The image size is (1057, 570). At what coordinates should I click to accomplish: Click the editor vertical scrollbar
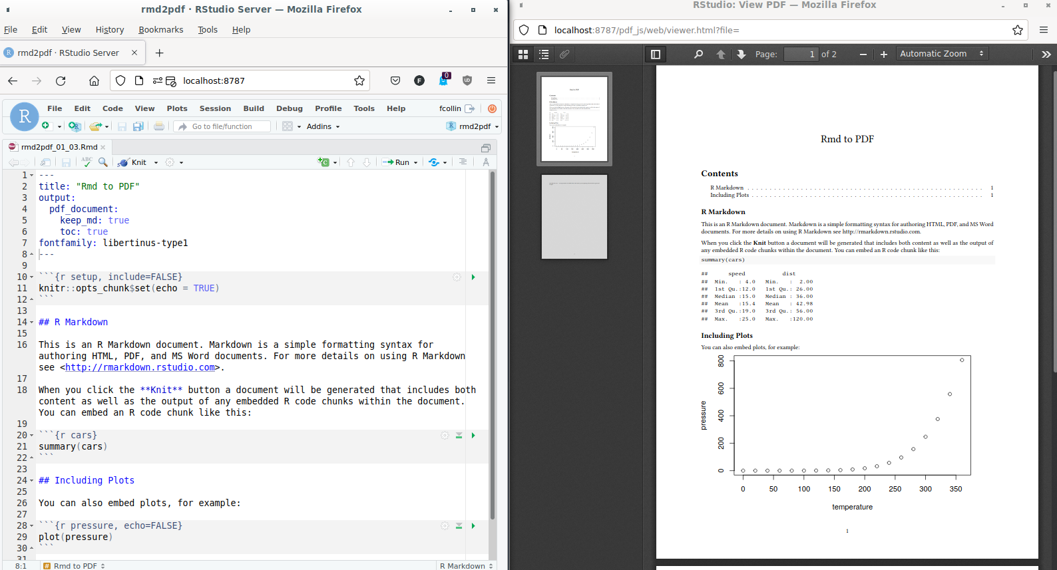click(493, 346)
